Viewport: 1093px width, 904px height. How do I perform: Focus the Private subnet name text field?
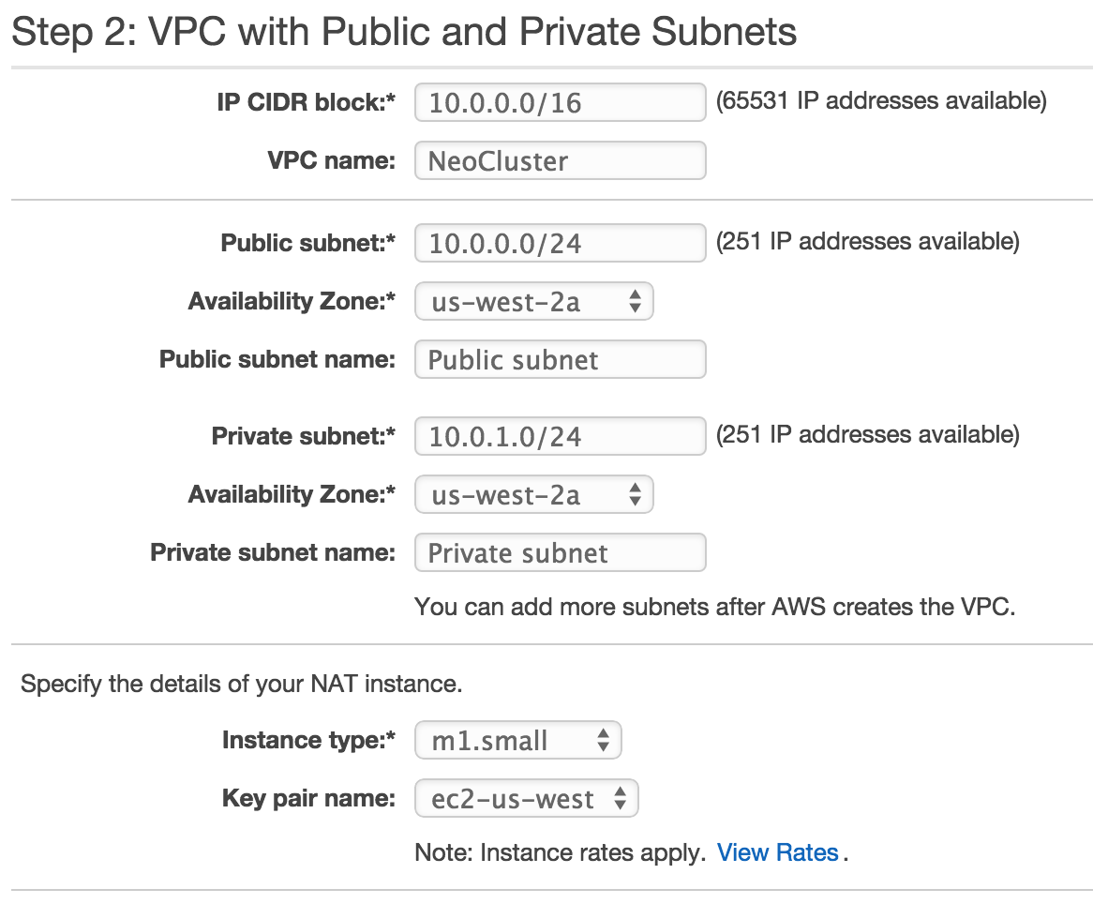point(560,552)
